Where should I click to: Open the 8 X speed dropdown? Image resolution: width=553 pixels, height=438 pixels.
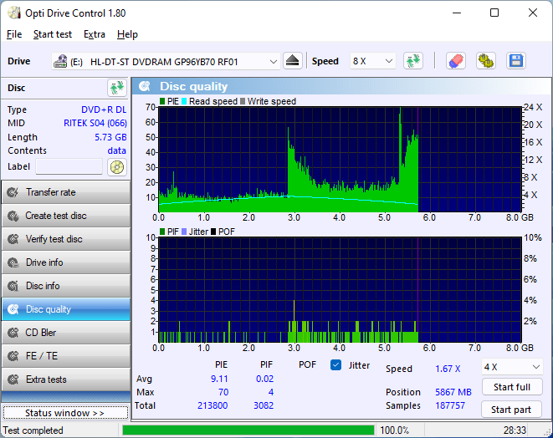click(x=372, y=62)
